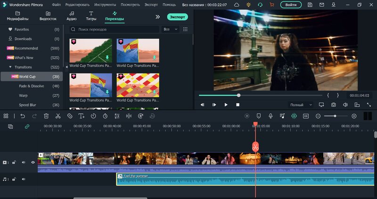Select the Feel the summer audio clip
The width and height of the screenshot is (377, 199).
tap(245, 179)
